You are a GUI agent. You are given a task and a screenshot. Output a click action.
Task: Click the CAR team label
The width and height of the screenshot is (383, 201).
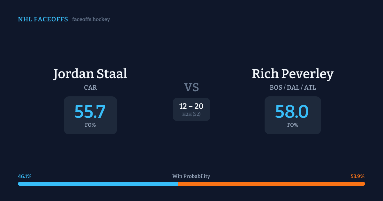(x=90, y=87)
